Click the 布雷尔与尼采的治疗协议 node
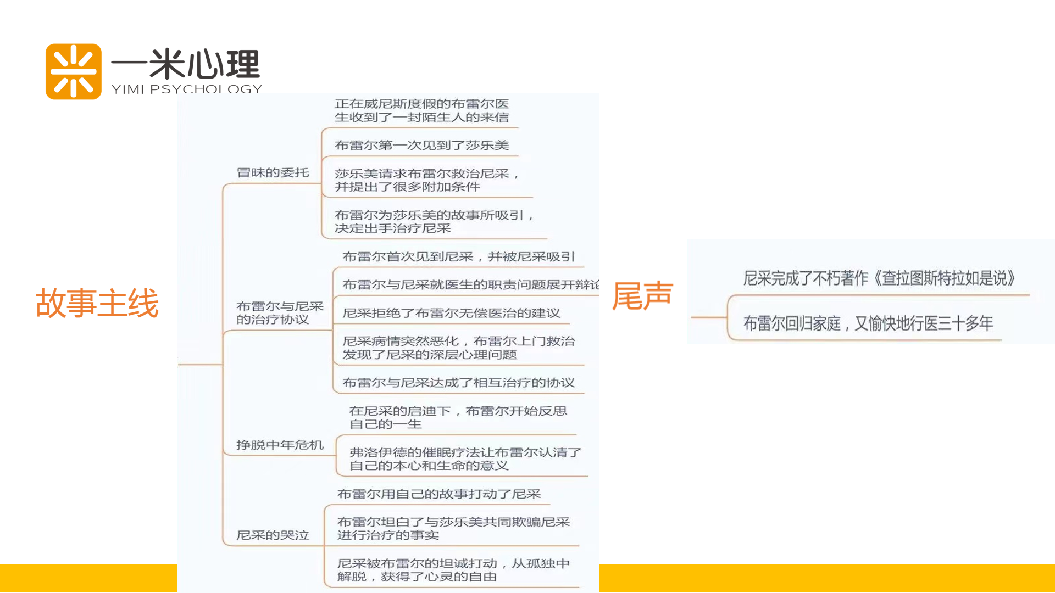This screenshot has width=1055, height=593. (280, 313)
